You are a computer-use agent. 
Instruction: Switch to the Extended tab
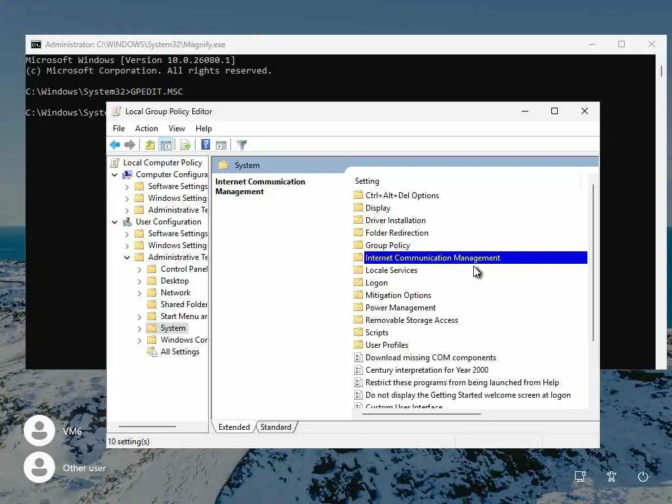click(234, 427)
